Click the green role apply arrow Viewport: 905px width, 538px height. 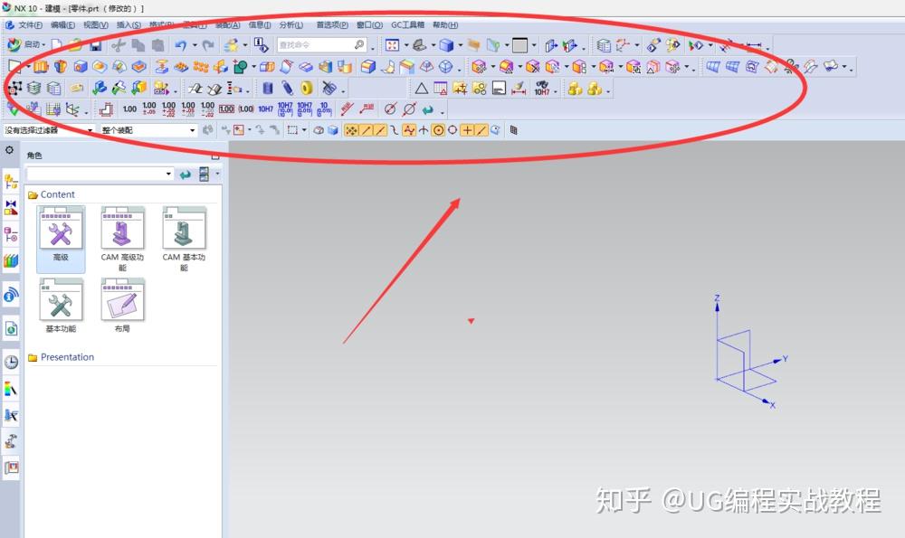coord(185,175)
